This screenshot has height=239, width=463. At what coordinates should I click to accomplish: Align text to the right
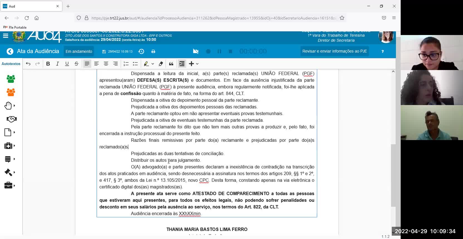coord(115,64)
